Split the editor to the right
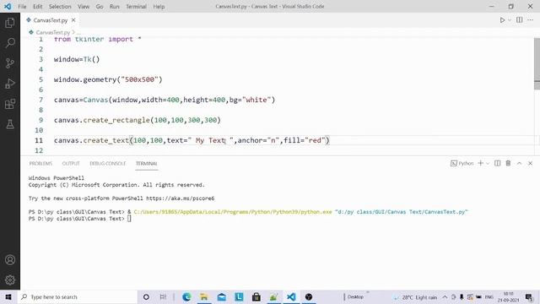Screen dimensions: 540x304 pos(520,20)
